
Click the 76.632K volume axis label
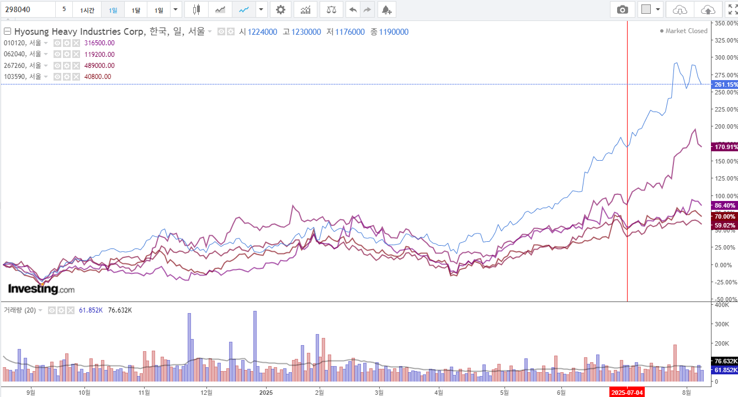click(725, 361)
